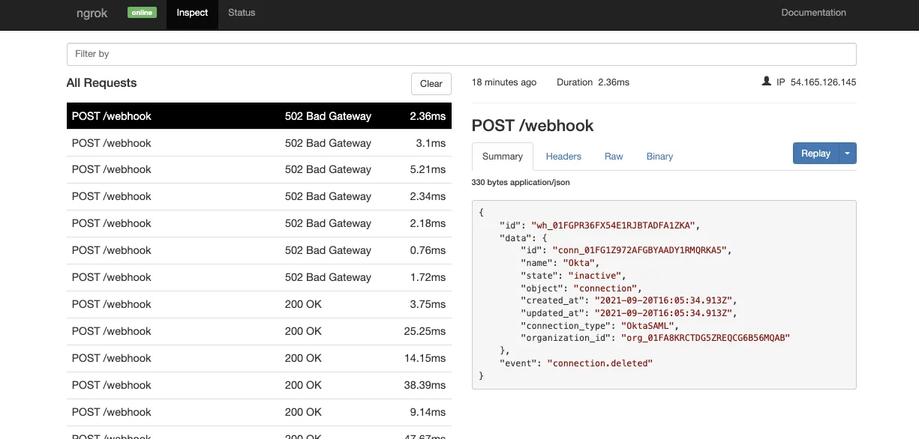Select the 9.14ms 200 OK request

pyautogui.click(x=259, y=413)
